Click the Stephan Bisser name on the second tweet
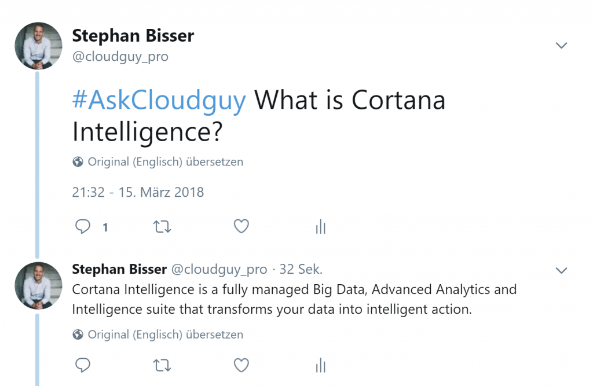The width and height of the screenshot is (593, 386). (x=119, y=269)
